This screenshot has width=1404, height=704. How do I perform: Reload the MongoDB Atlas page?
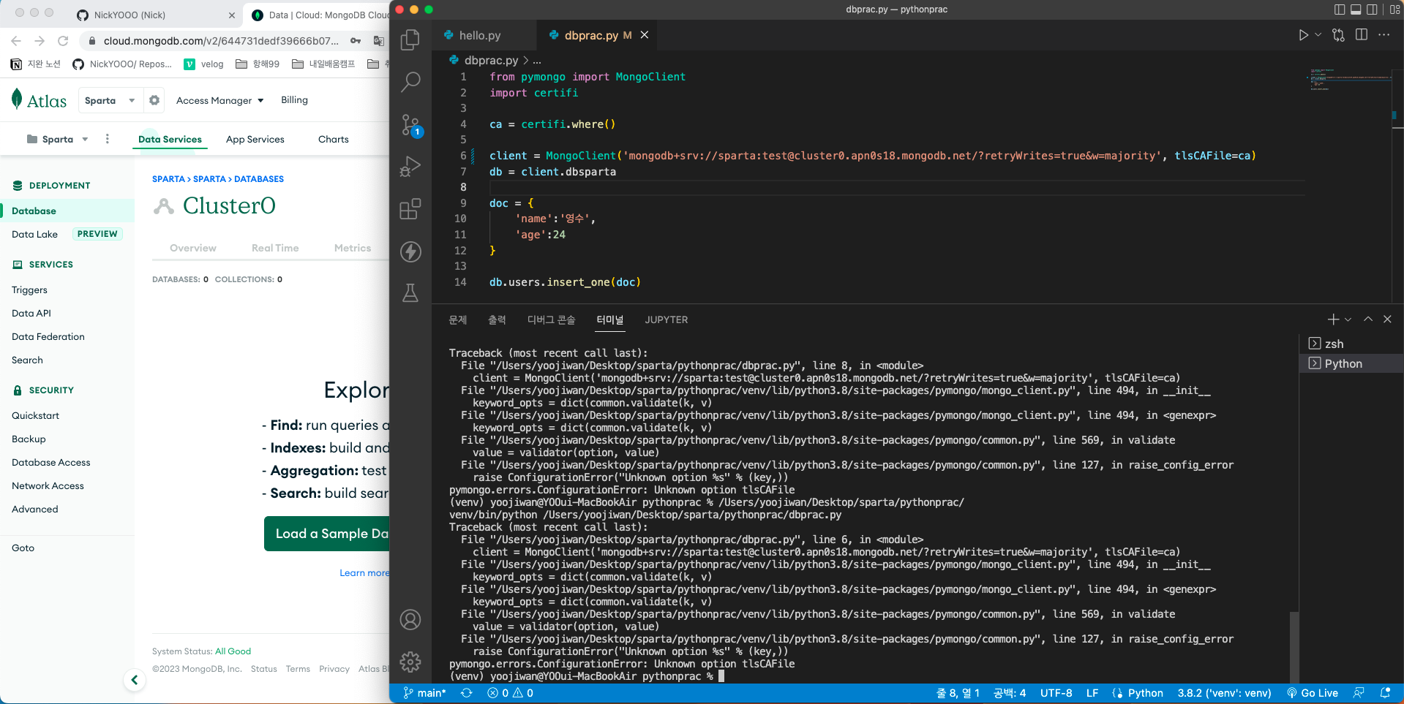[x=63, y=41]
